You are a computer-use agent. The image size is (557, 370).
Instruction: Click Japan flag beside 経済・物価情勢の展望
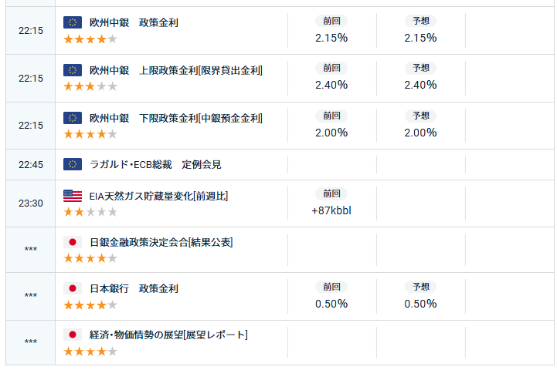[73, 335]
